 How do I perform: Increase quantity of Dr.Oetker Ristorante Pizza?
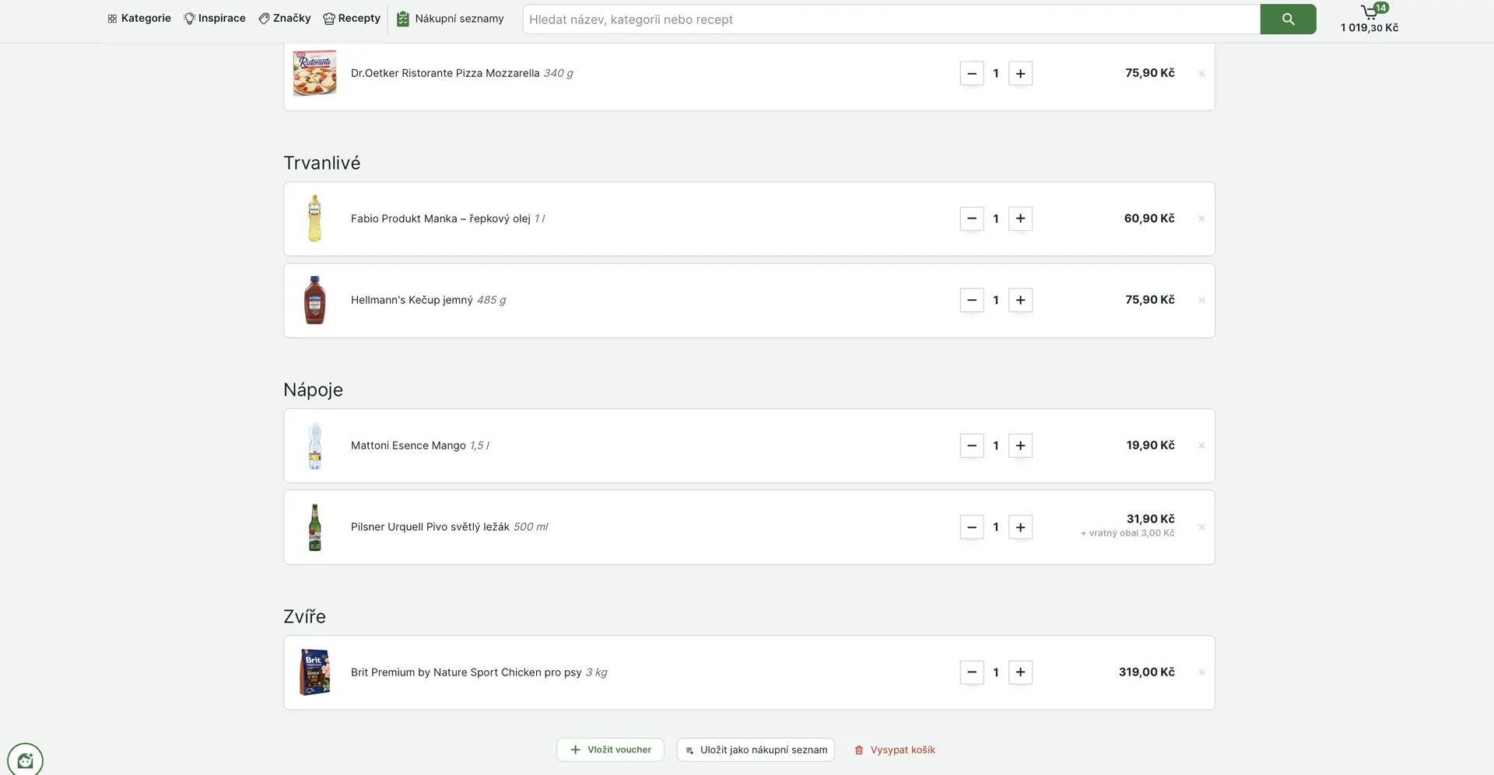coord(1021,74)
